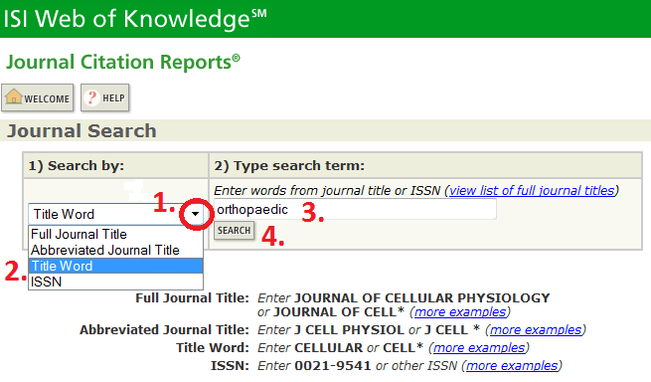Expand the Search by dropdown arrow
Screen dimensions: 651x382
[195, 214]
